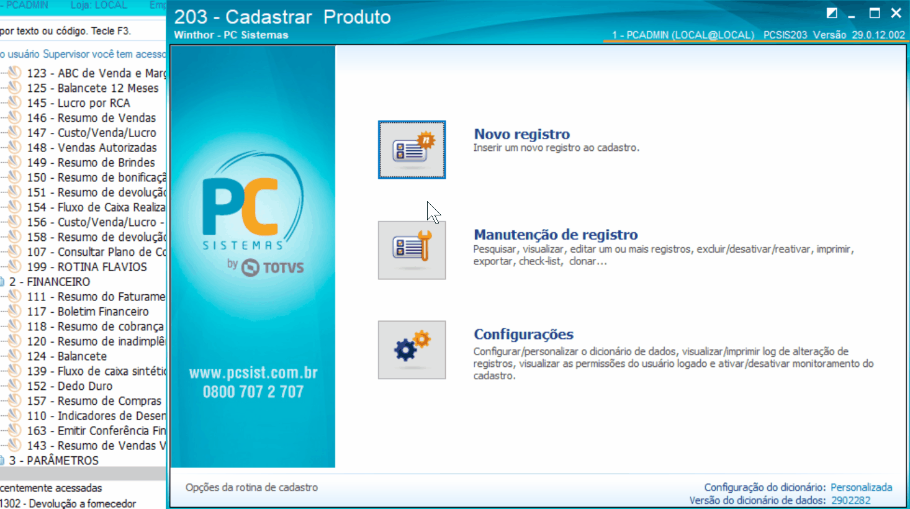Click the 1 - PCADMIN (LOCAL@LOCAL) user label

click(683, 35)
